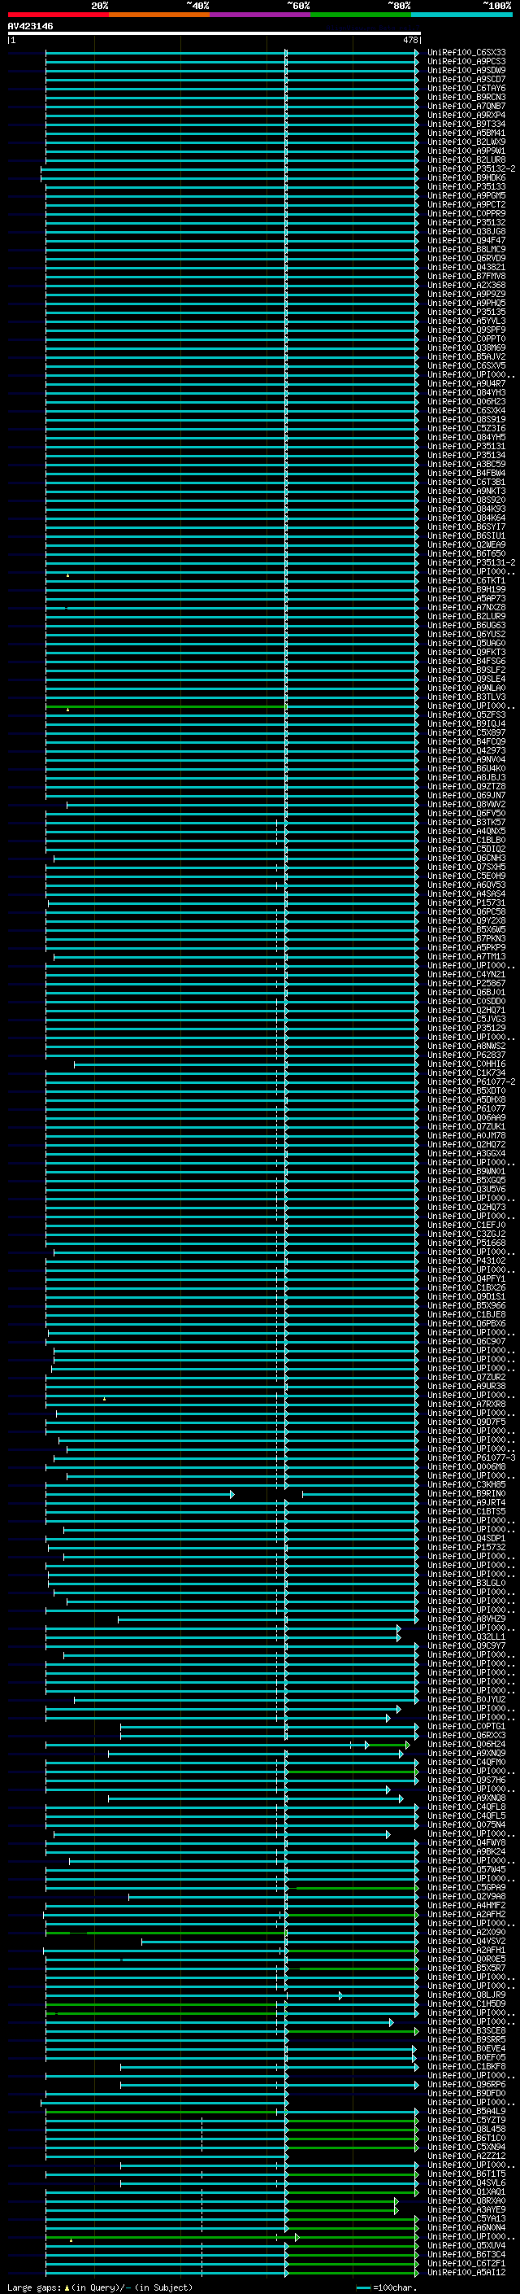Open the UniRef100_Q8LJR9 entry
The width and height of the screenshot is (520, 2294).
466,1995
